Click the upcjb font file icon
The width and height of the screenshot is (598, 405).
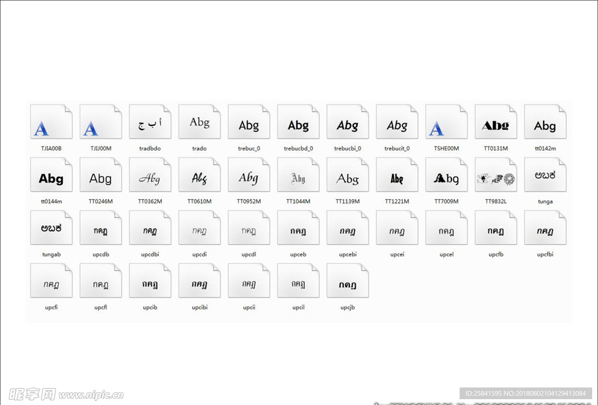point(347,281)
